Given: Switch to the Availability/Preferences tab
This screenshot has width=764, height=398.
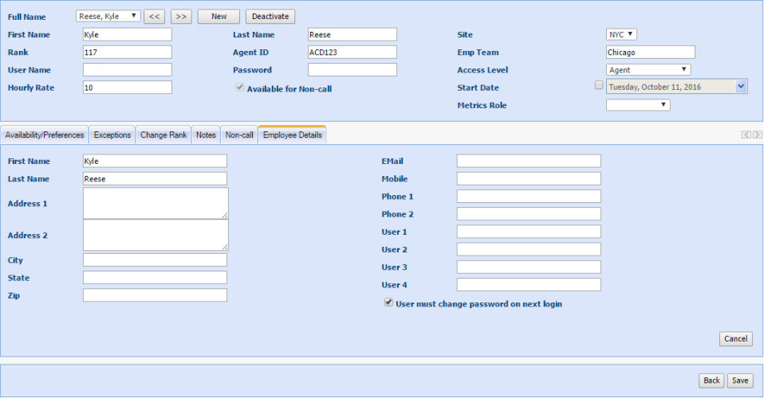Looking at the screenshot, I should (x=45, y=135).
